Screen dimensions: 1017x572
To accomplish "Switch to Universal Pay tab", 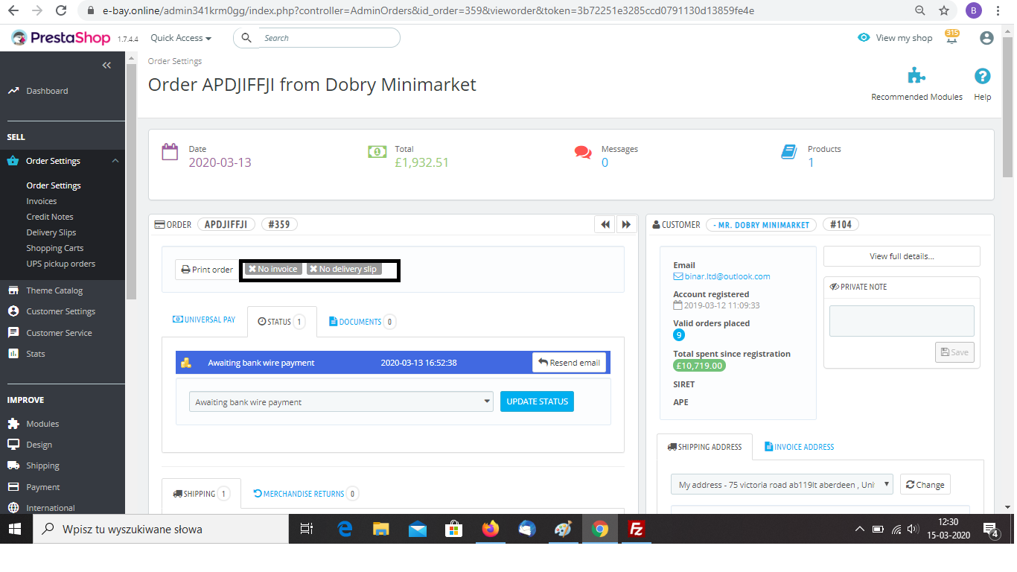I will point(204,320).
